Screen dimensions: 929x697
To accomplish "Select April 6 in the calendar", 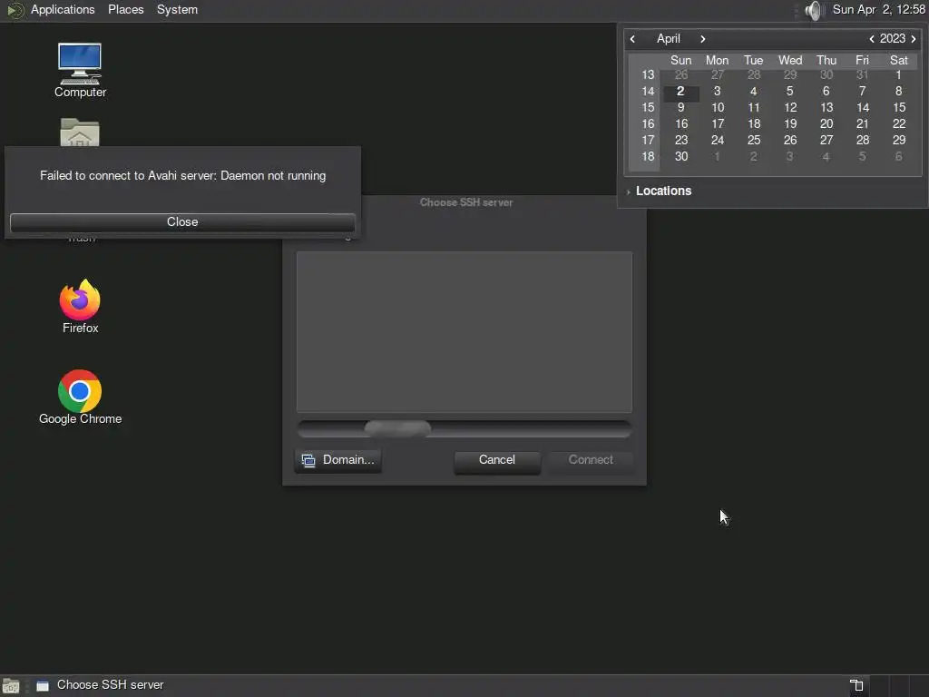I will click(x=826, y=92).
